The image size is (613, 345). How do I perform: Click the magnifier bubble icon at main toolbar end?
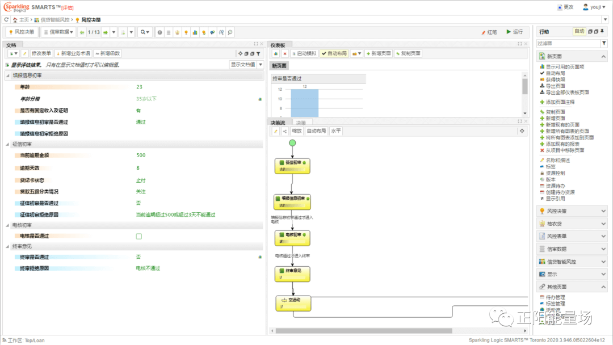click(x=230, y=32)
